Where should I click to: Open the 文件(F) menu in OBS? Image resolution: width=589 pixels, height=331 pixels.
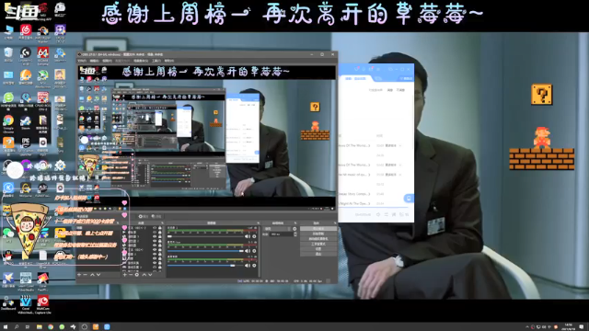coord(82,61)
